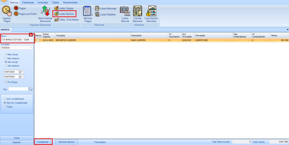The image size is (289, 145).
Task: Click Listar Abonos in ribbon
Action: pos(64,14)
